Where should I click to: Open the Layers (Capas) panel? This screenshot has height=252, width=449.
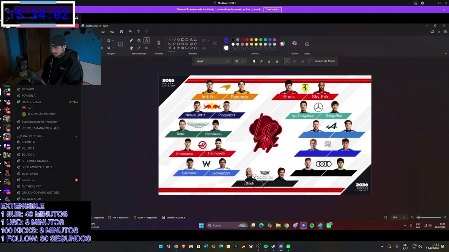[307, 44]
